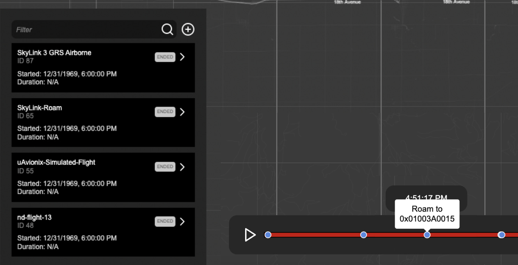Click the ID 65 label
The image size is (518, 265).
pos(25,116)
